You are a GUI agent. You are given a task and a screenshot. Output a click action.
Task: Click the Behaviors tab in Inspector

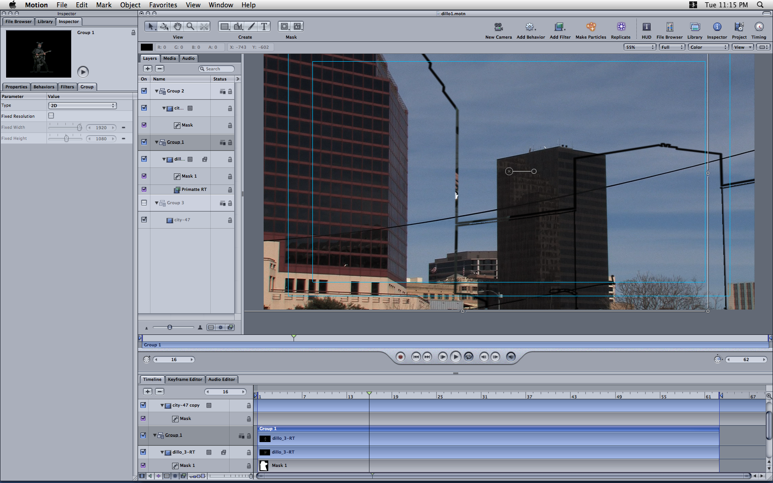coord(44,87)
